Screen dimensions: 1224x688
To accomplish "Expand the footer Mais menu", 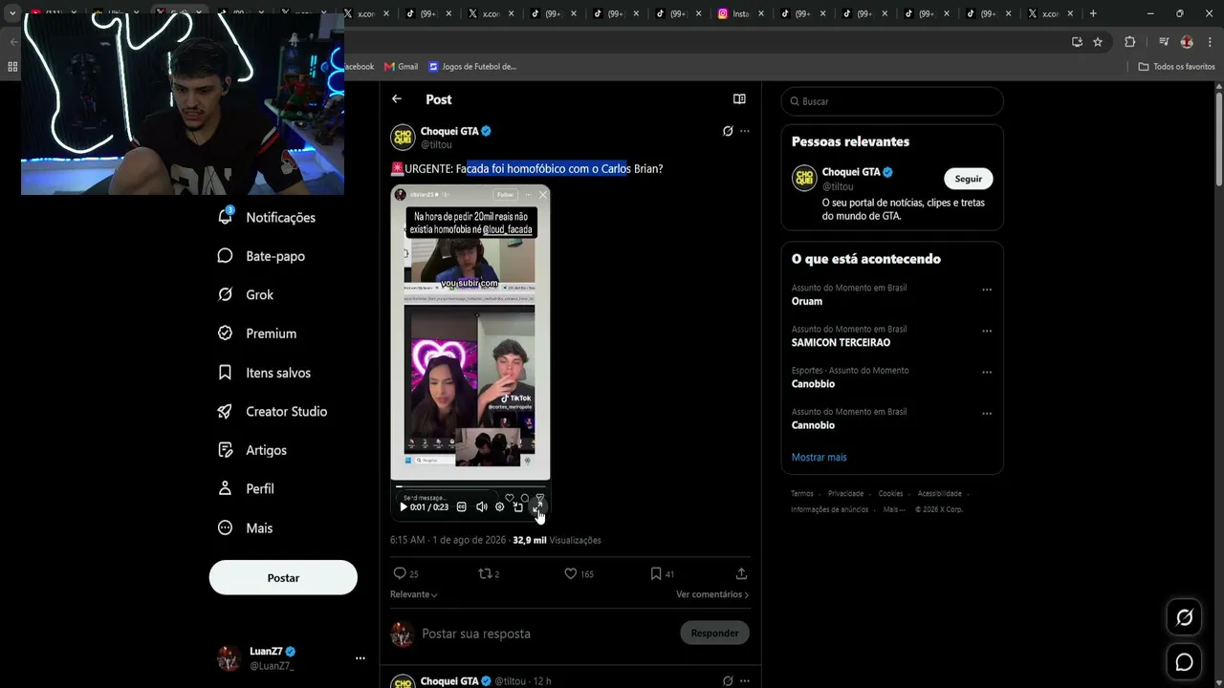I will [892, 509].
